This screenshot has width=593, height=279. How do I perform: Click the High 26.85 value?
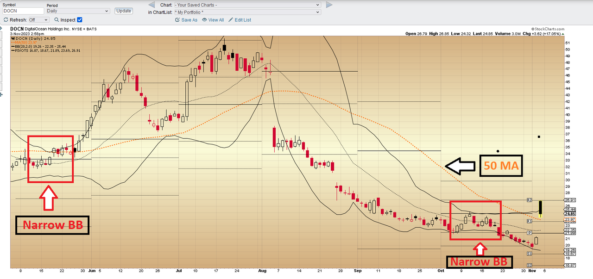(438, 34)
